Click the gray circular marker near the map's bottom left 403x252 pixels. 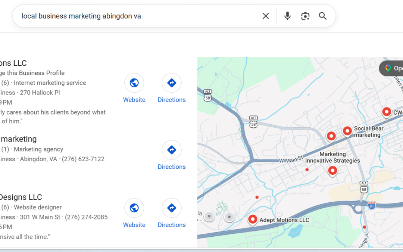point(209,216)
